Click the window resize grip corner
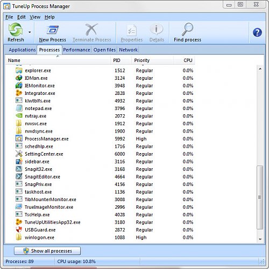This screenshot has height=269, width=269. 262,261
